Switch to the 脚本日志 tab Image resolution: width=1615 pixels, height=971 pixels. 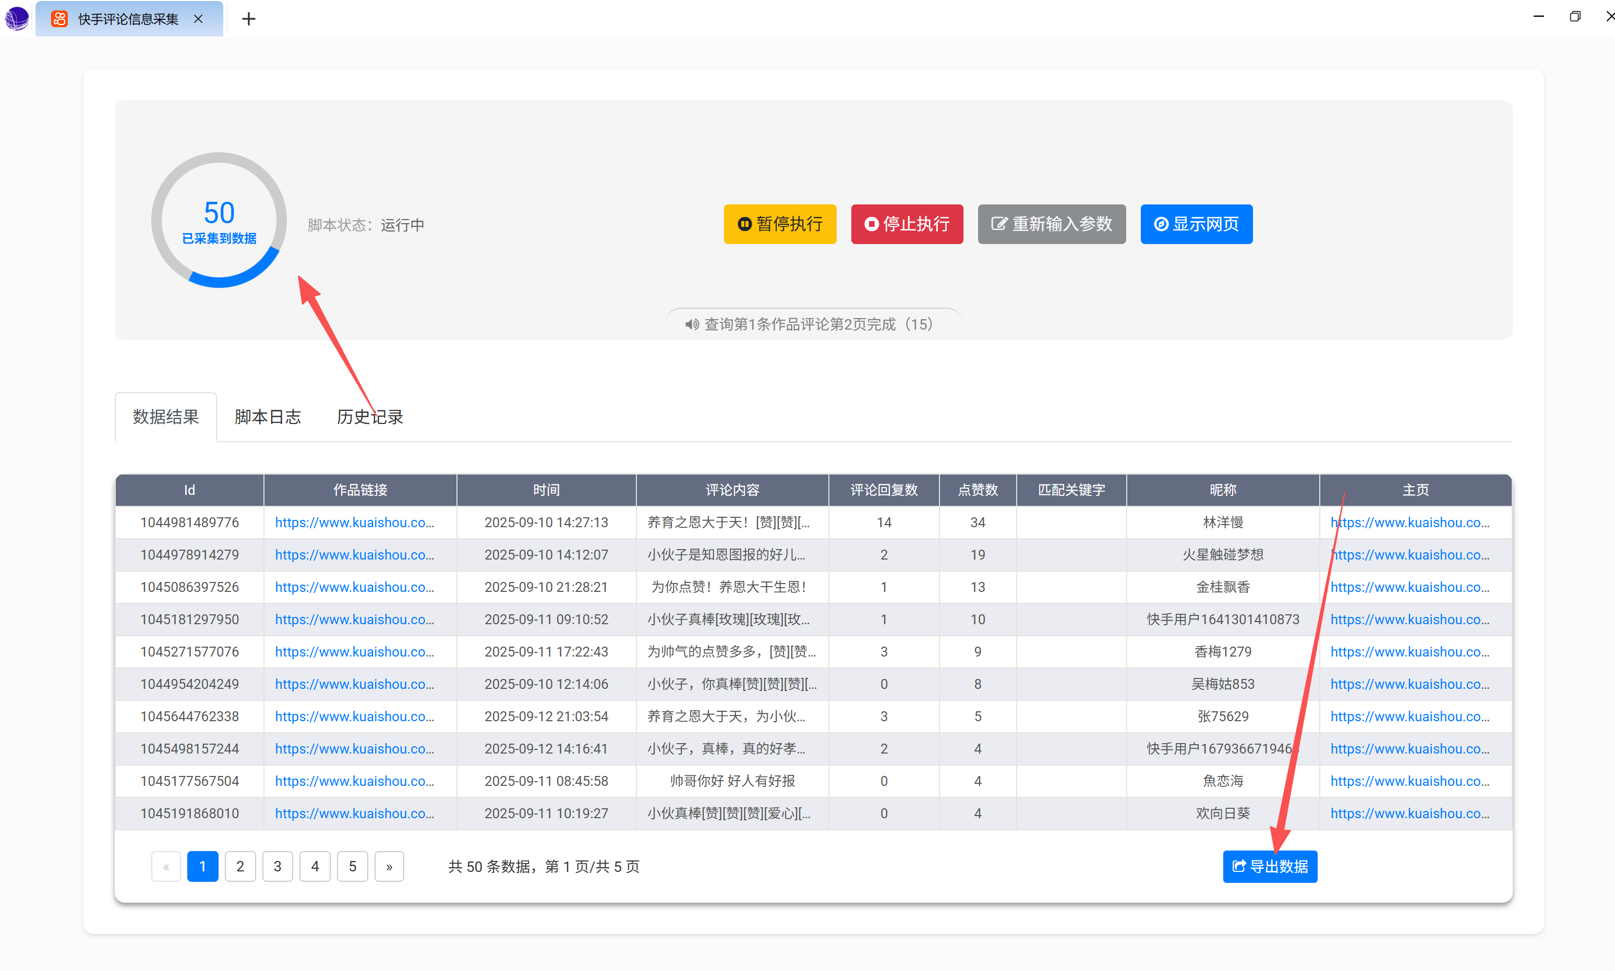(x=268, y=417)
